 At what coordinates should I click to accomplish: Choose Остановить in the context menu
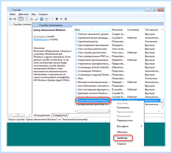coord(123,108)
